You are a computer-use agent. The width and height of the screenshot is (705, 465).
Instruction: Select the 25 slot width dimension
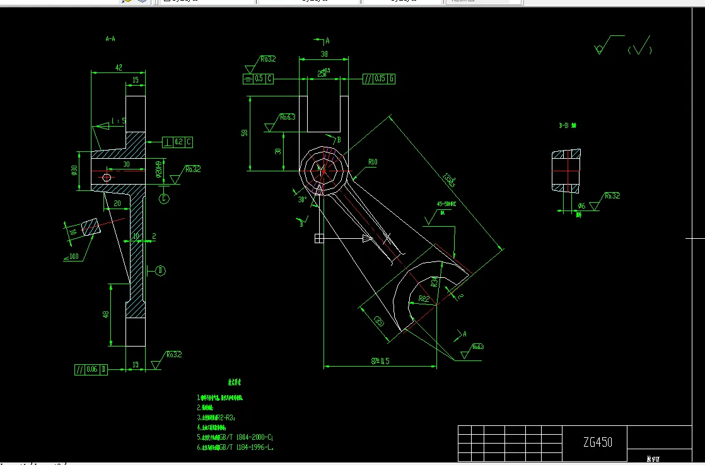pyautogui.click(x=323, y=73)
